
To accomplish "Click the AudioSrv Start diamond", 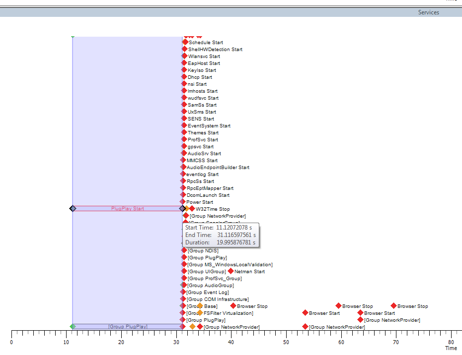I will pos(184,153).
